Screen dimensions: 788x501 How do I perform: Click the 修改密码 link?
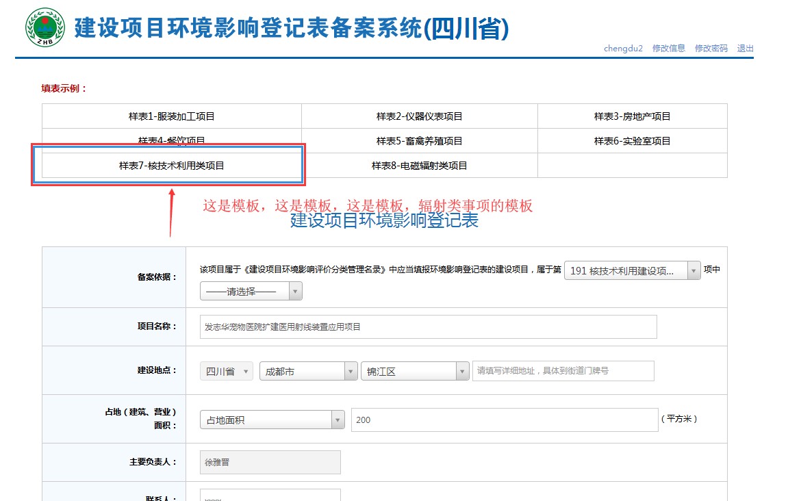click(711, 48)
